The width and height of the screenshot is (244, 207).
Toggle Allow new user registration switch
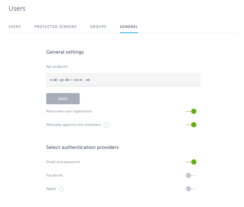tap(191, 111)
